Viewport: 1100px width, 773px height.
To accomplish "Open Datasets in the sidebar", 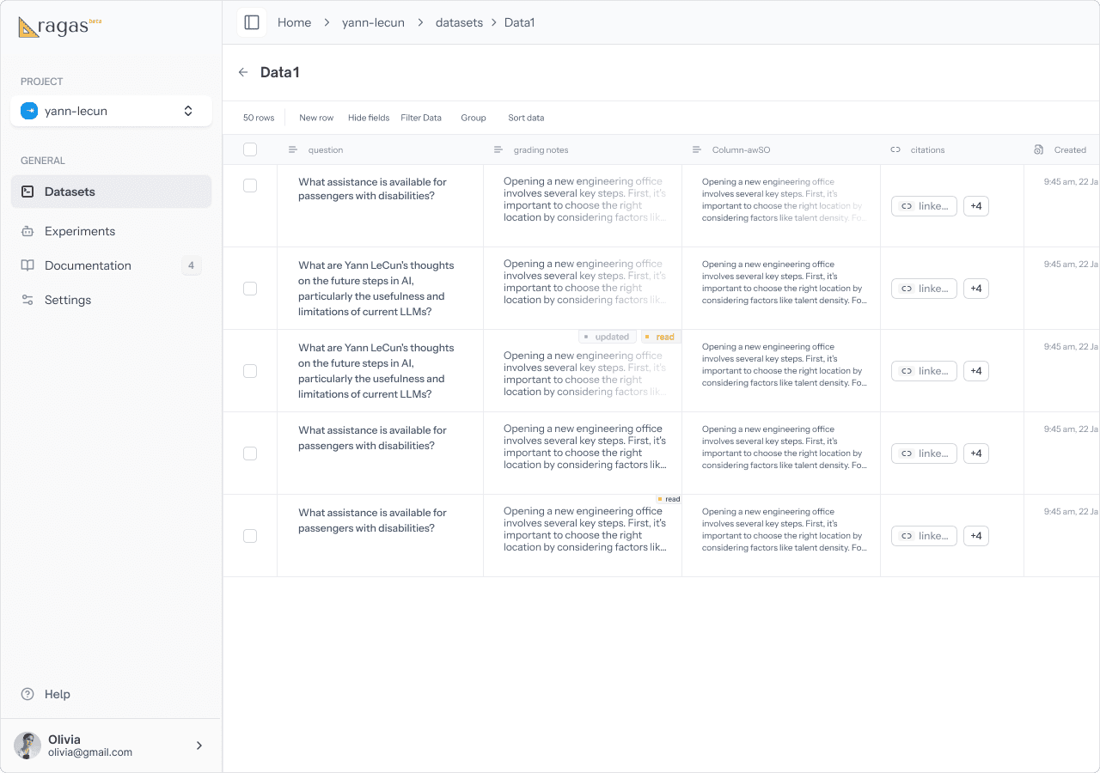I will click(112, 192).
